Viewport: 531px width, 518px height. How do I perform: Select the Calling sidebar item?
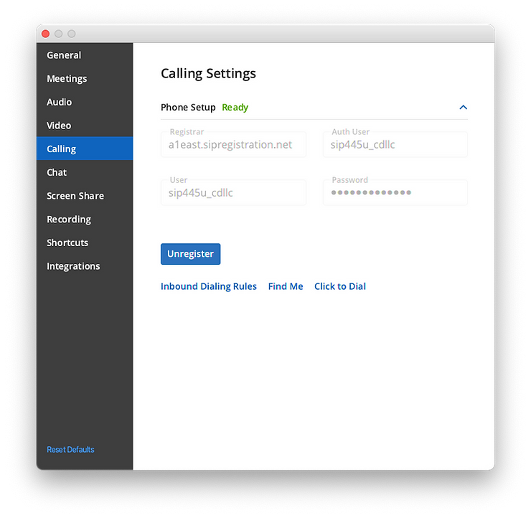pos(85,149)
